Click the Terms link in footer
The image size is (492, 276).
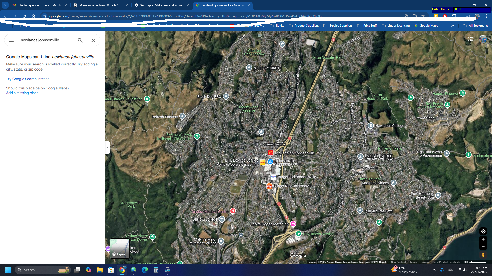(413, 262)
